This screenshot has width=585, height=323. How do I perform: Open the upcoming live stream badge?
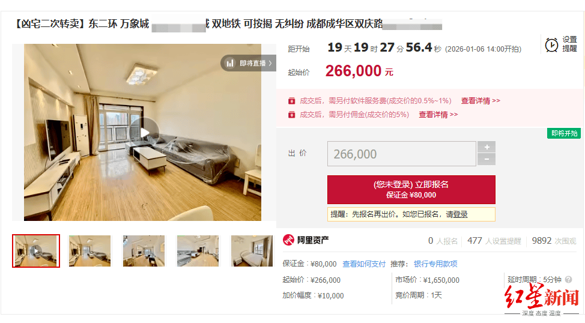pyautogui.click(x=248, y=63)
